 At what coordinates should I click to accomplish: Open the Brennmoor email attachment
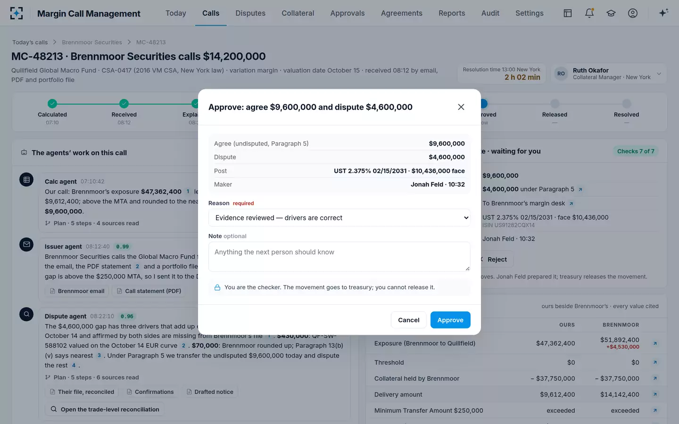click(x=77, y=291)
